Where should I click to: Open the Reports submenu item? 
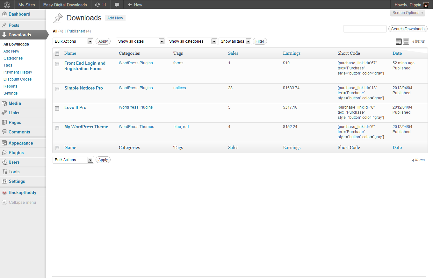point(11,86)
